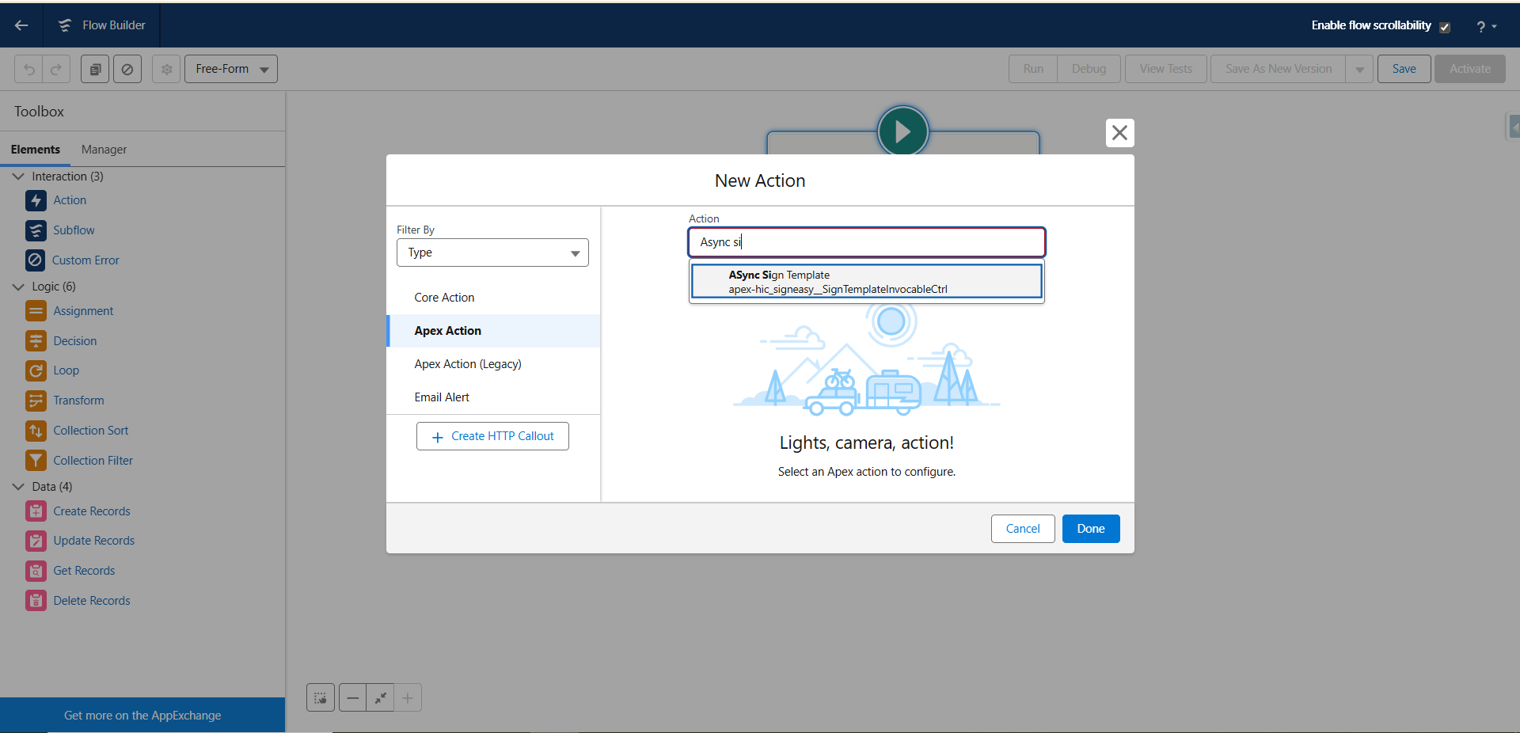This screenshot has width=1520, height=733.
Task: Collapse the Data section chevron
Action: coord(18,487)
